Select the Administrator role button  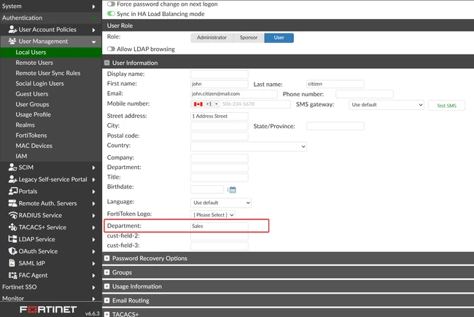click(x=212, y=38)
